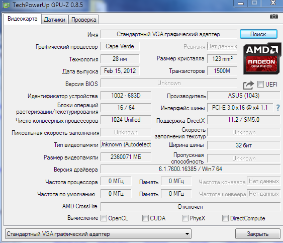The width and height of the screenshot is (283, 243).
Task: Click the Unknown (Autodetect) memory type value
Action: pyautogui.click(x=126, y=144)
